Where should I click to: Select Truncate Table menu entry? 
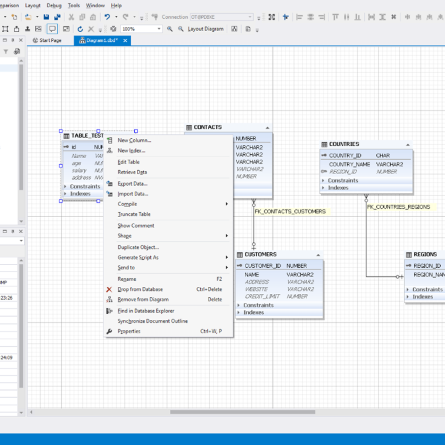click(169, 214)
